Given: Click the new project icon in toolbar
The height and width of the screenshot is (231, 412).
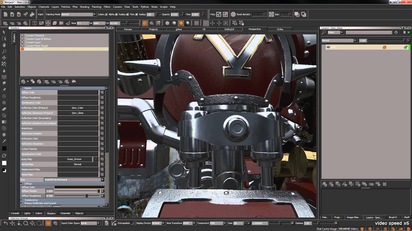Looking at the screenshot, I should 5,14.
